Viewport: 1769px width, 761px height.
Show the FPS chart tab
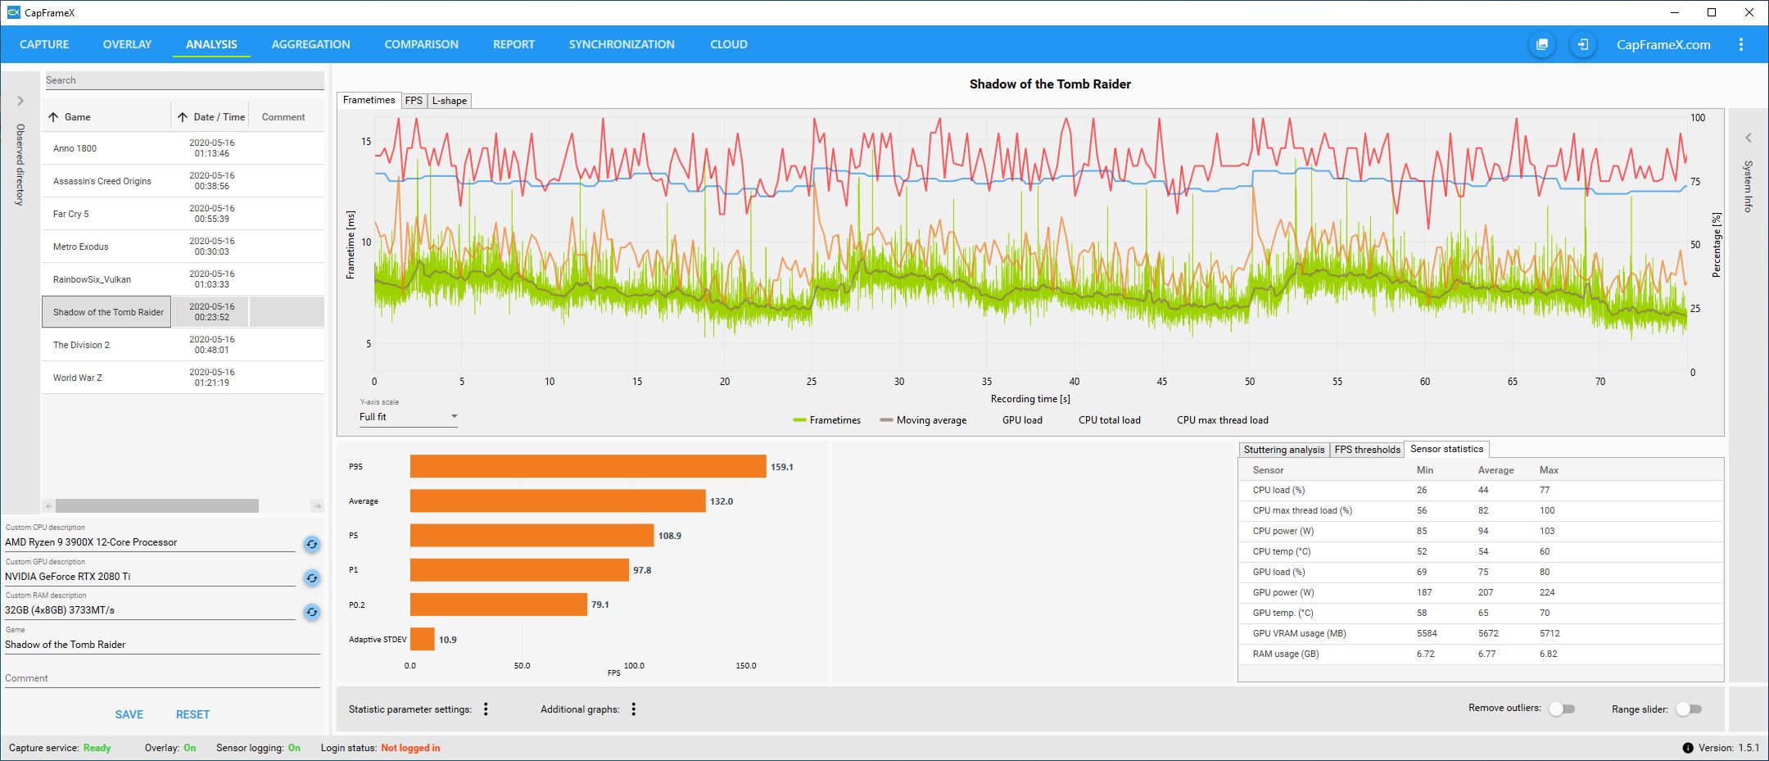[414, 101]
